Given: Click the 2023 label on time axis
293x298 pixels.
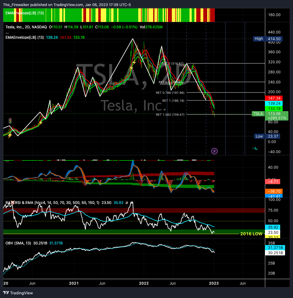Looking at the screenshot, I should click(x=214, y=283).
